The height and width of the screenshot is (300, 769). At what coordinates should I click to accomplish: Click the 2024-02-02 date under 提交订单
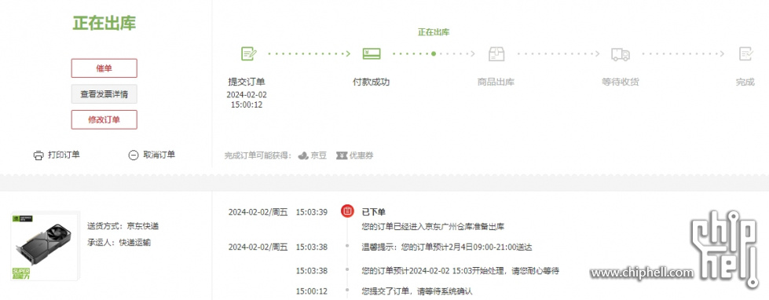pos(247,94)
